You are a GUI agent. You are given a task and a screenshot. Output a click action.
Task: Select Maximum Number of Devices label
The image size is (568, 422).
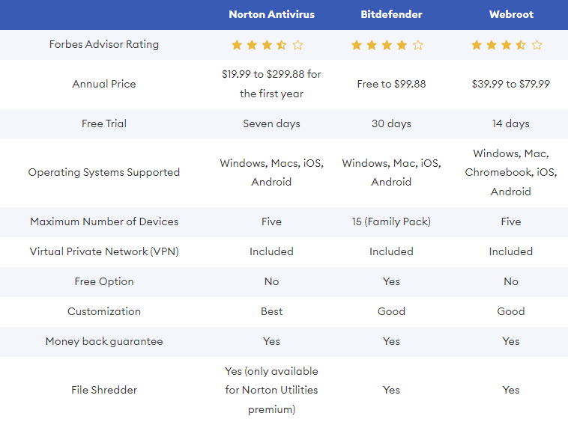point(104,221)
